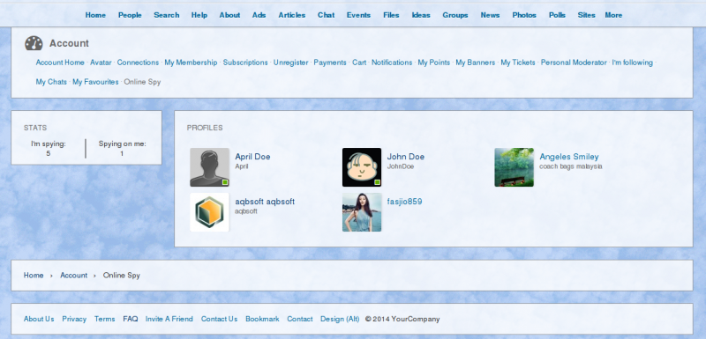Expand the More menu in navigation
Viewport: 706px width, 339px height.
tap(613, 15)
